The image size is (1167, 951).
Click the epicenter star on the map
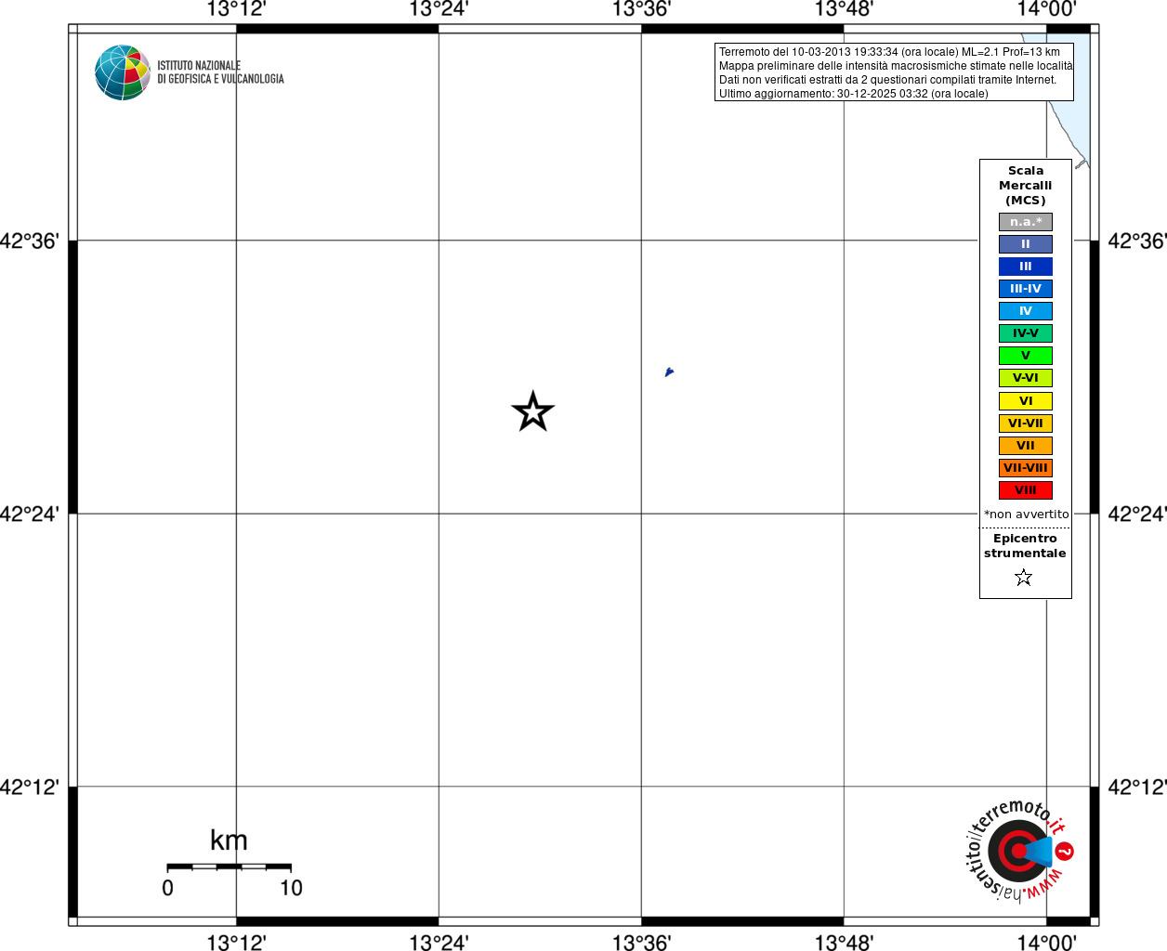pos(533,411)
